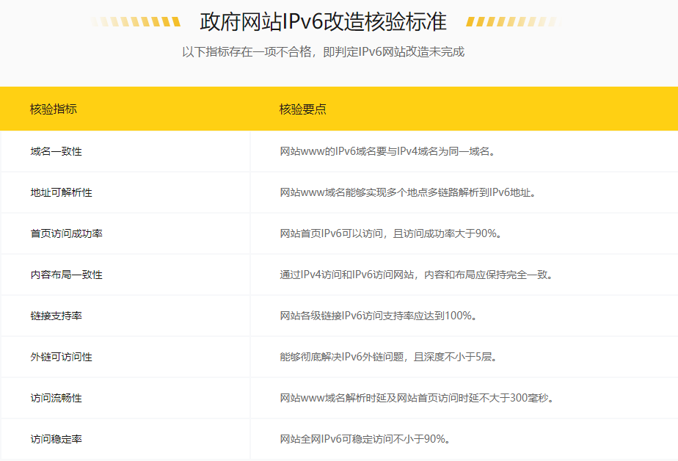This screenshot has width=678, height=461.
Task: Click the 核验要点 column header
Action: pyautogui.click(x=302, y=109)
